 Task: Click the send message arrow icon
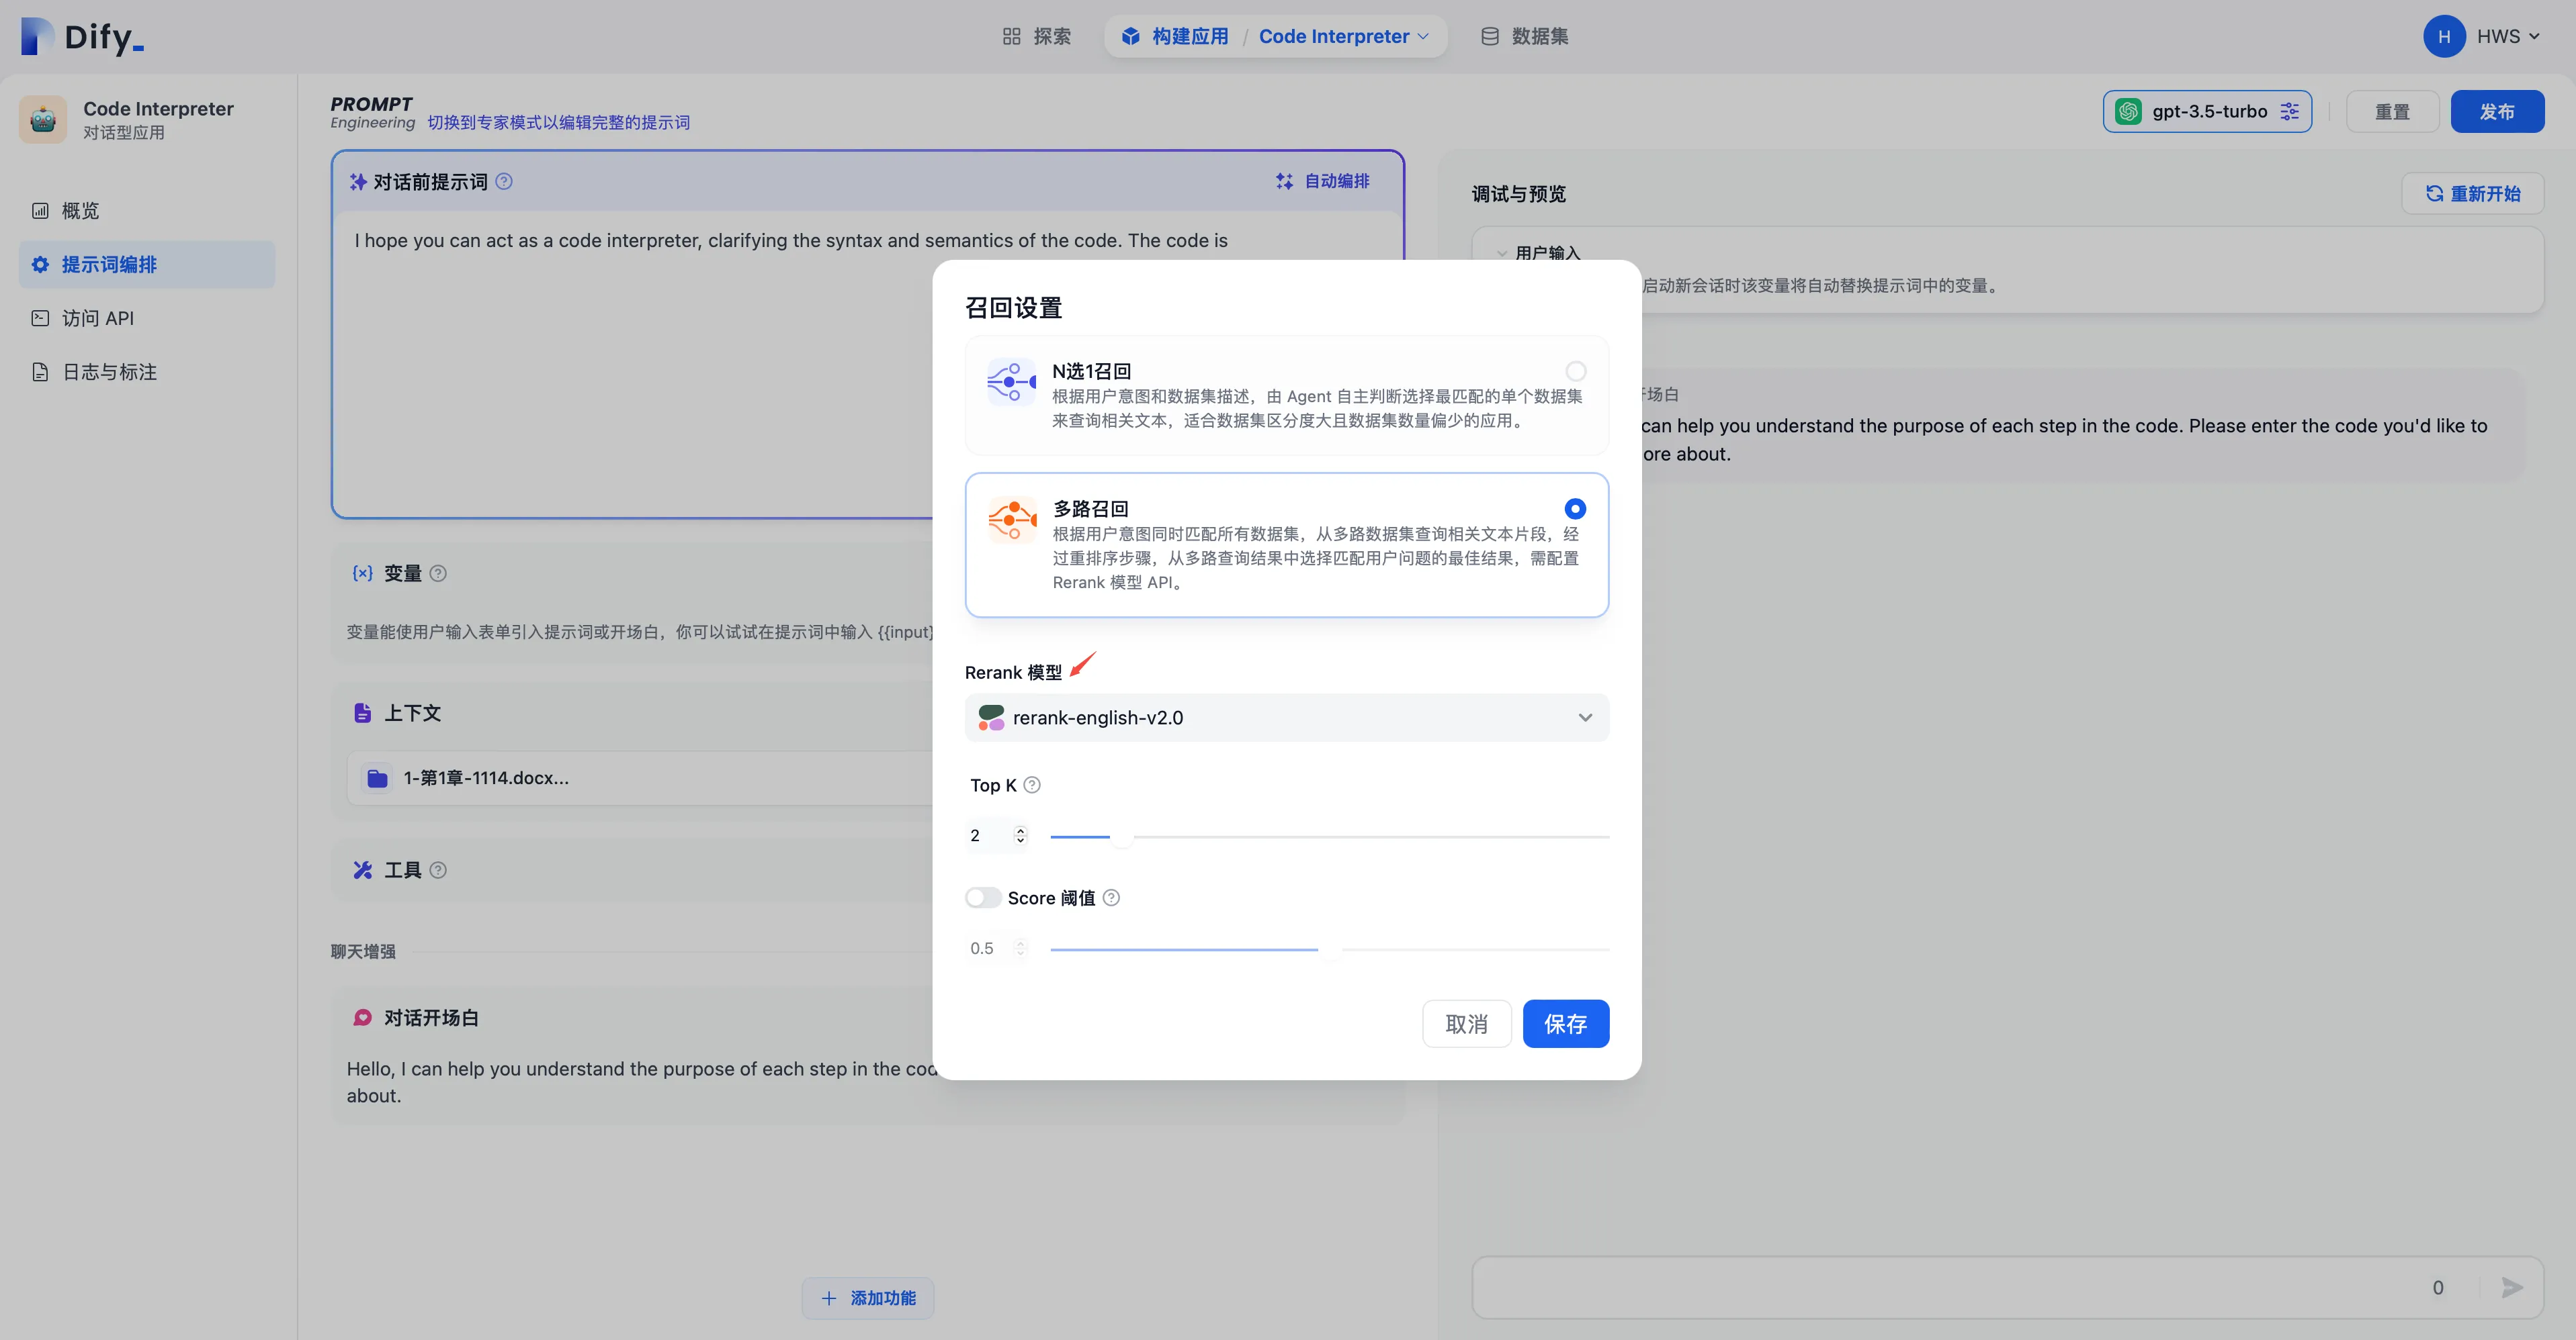[x=2511, y=1287]
